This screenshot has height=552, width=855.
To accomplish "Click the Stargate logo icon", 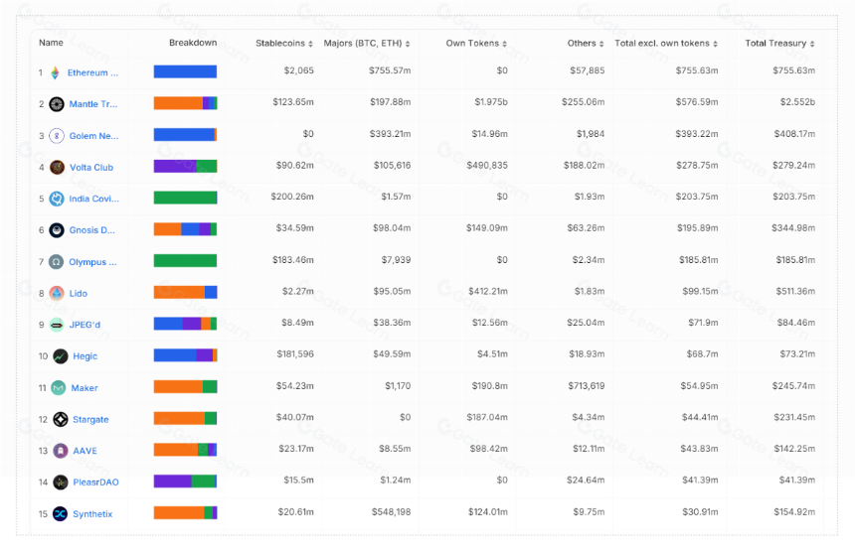I will click(x=61, y=419).
